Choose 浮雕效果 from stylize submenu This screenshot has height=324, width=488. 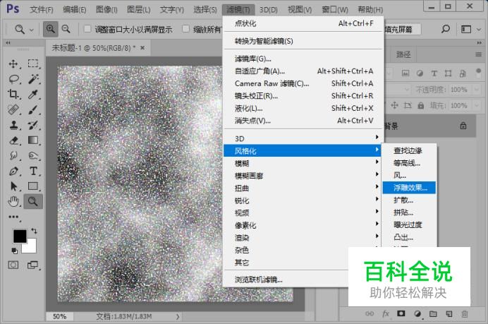[x=409, y=188]
